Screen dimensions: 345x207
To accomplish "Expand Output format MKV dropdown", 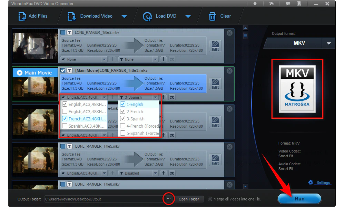I will point(329,43).
